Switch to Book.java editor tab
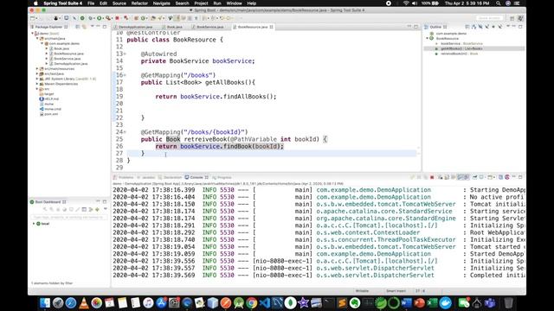 coord(175,27)
